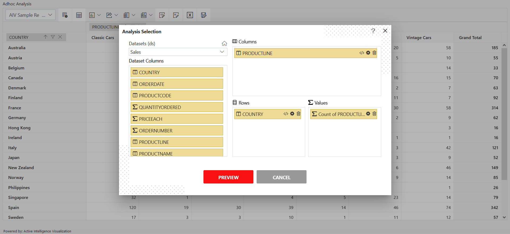Open the Sales dataset dropdown
The height and width of the screenshot is (234, 510).
coord(178,52)
